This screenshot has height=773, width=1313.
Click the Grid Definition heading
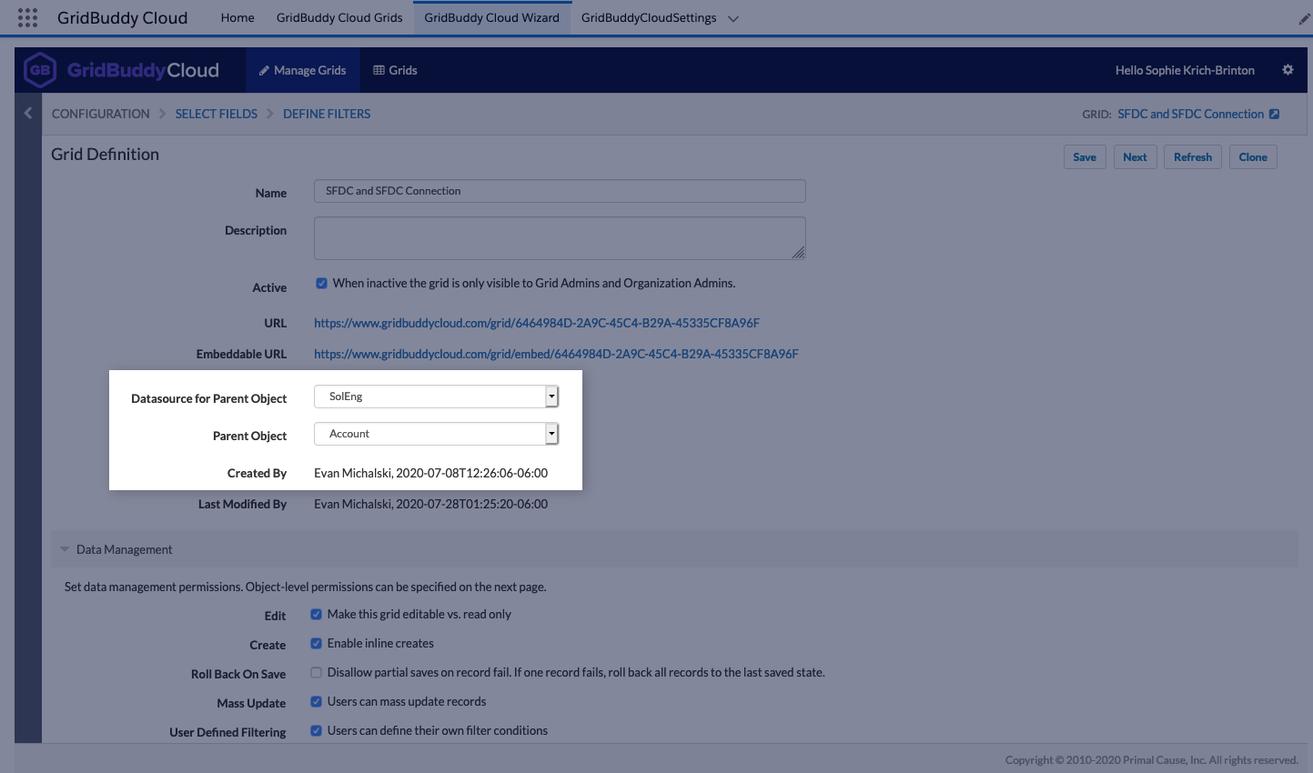coord(105,155)
